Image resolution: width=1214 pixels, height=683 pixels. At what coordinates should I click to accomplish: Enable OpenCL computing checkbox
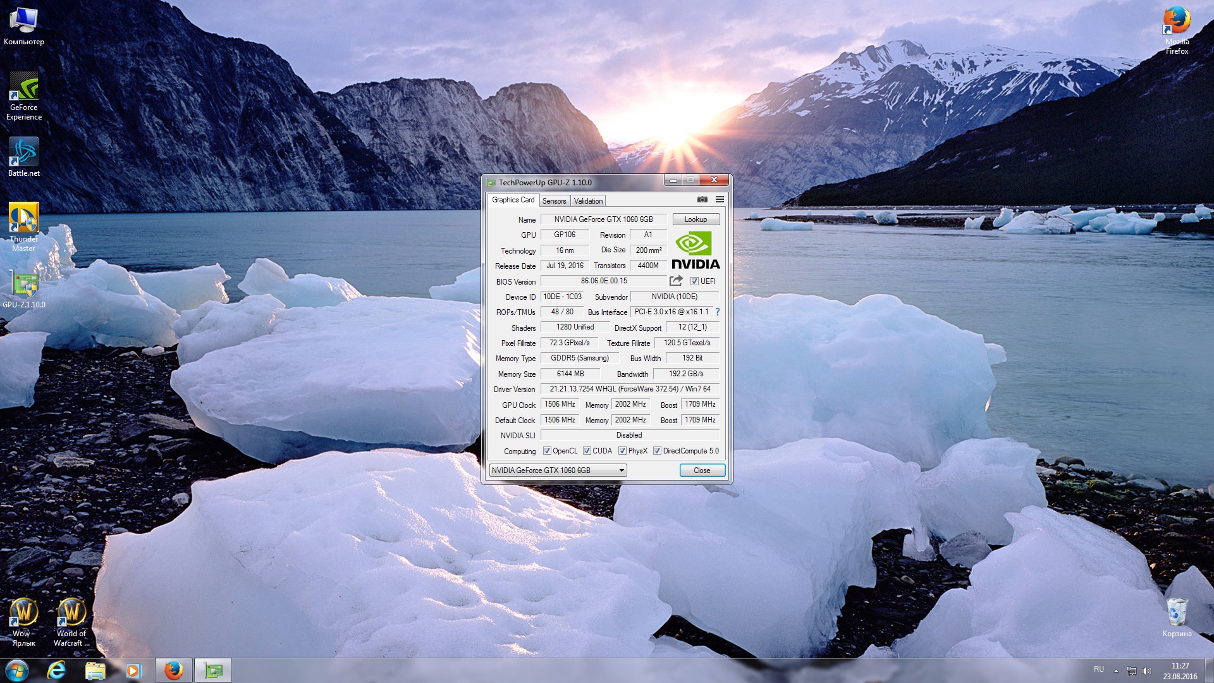(x=547, y=450)
